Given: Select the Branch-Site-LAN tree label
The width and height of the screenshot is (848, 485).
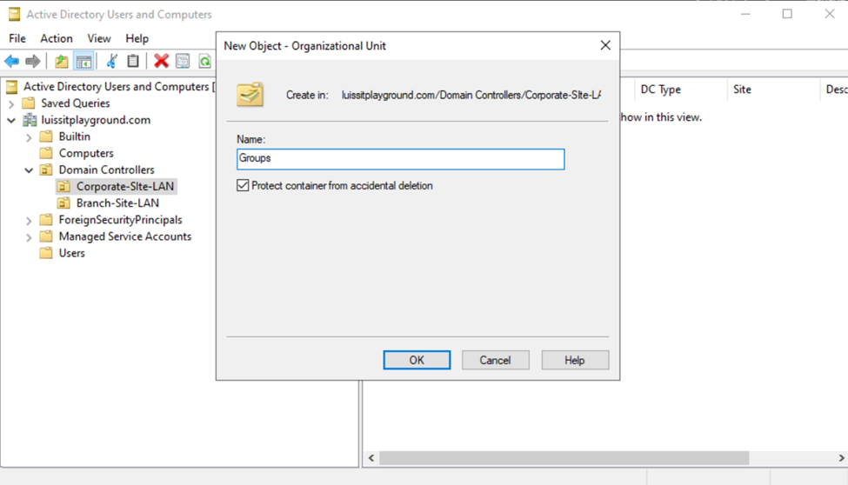Looking at the screenshot, I should click(117, 203).
